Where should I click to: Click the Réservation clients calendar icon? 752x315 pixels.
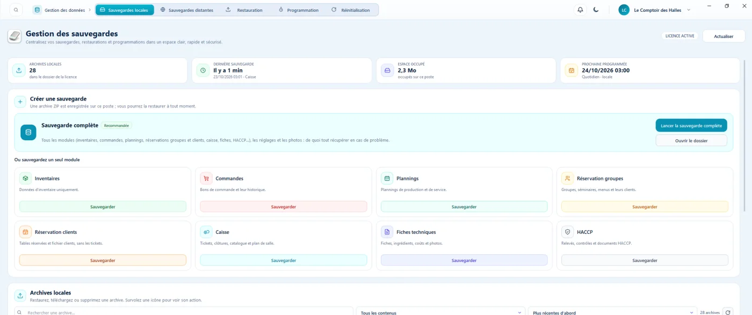[x=25, y=232]
